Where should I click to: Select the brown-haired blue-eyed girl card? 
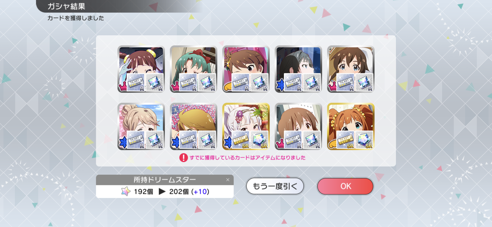point(351,69)
